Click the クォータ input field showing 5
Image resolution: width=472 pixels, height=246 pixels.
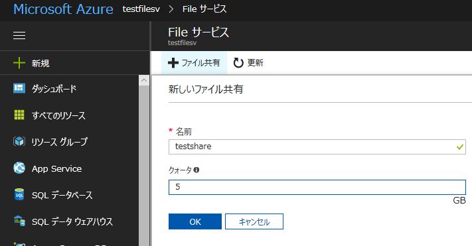click(x=317, y=187)
